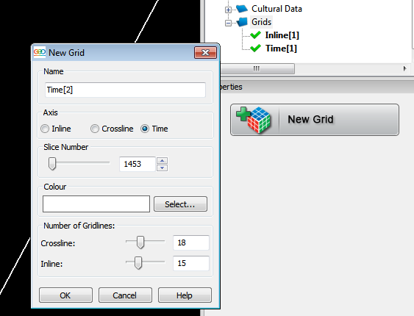Select the Time[1] grid in tree
Screen dimensions: 414x316
tap(281, 49)
